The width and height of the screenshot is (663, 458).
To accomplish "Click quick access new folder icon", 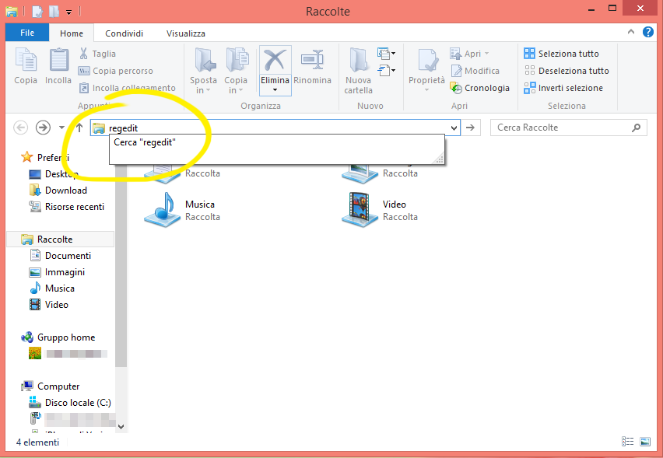I will [x=54, y=12].
